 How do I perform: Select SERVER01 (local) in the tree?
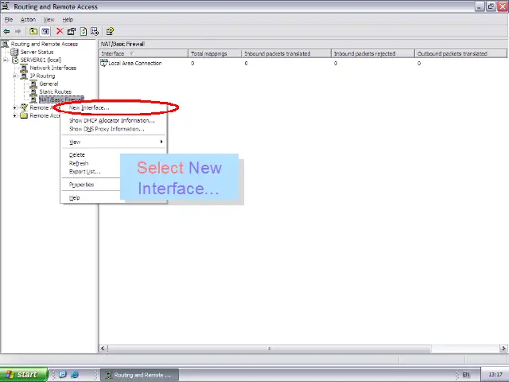point(41,60)
